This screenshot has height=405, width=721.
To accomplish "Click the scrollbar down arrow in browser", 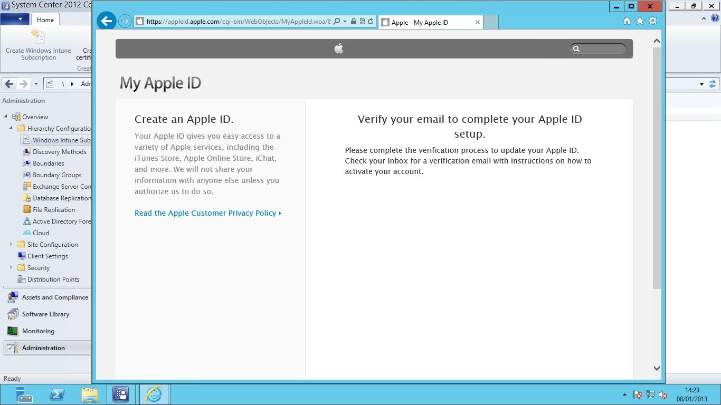I will pyautogui.click(x=657, y=368).
